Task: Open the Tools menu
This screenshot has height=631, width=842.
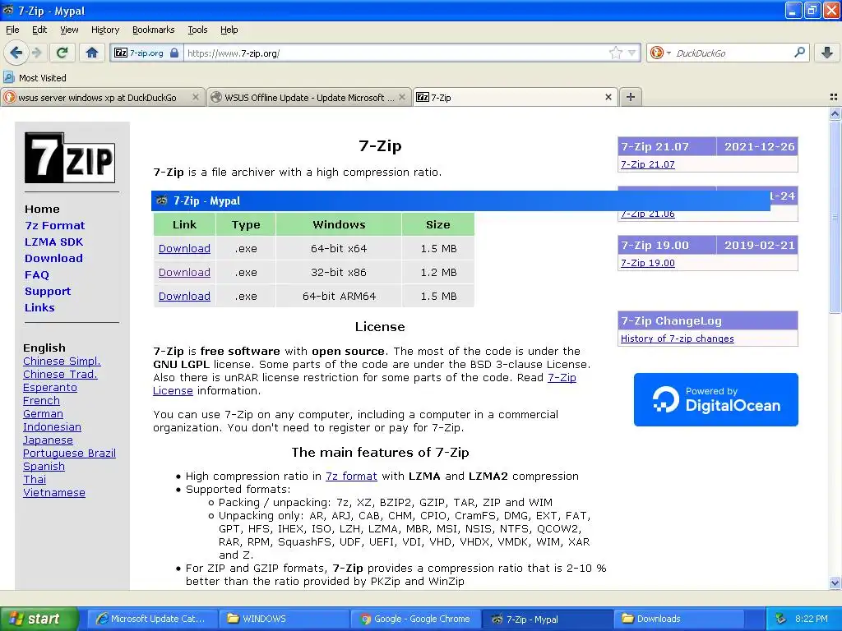Action: coord(197,30)
